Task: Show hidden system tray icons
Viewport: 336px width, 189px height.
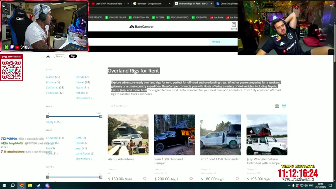Action: 289,186
